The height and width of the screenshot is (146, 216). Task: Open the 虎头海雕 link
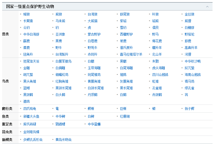tap(159, 68)
